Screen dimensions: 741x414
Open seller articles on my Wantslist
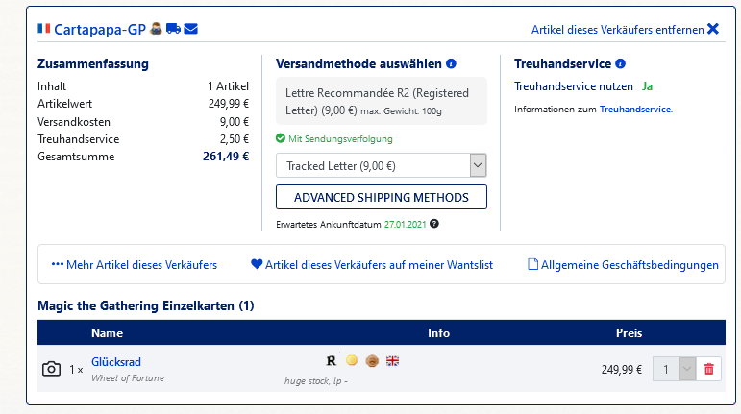(x=371, y=264)
